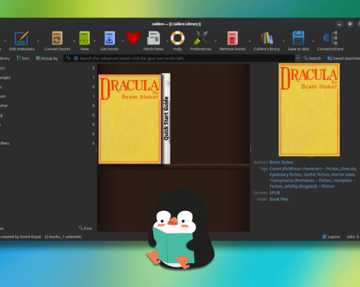Image resolution: width=360 pixels, height=287 pixels.
Task: Click Jobs: 0 indicator
Action: tap(353, 237)
